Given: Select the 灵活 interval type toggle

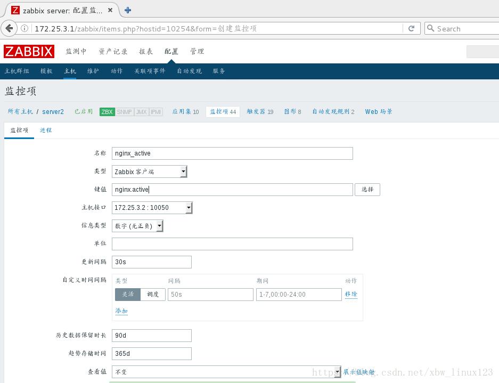Looking at the screenshot, I should (x=128, y=295).
